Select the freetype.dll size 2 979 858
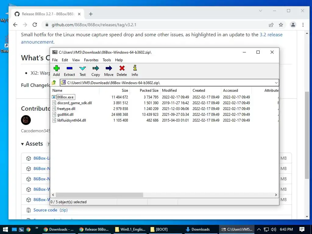Image resolution: width=312 pixels, height=234 pixels. pos(121,109)
